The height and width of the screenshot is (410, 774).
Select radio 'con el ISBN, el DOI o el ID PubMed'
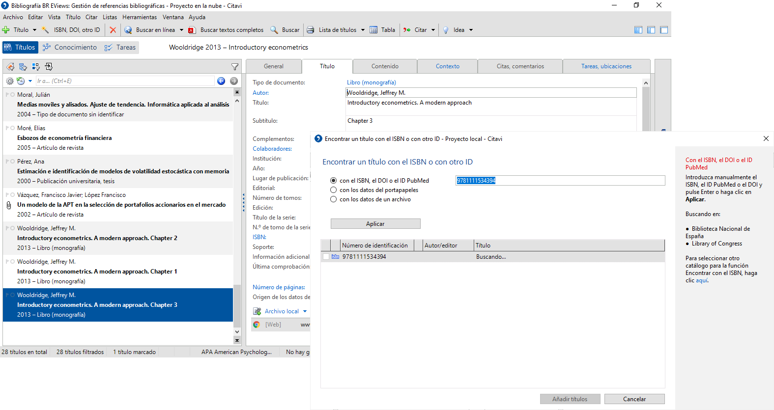(334, 181)
